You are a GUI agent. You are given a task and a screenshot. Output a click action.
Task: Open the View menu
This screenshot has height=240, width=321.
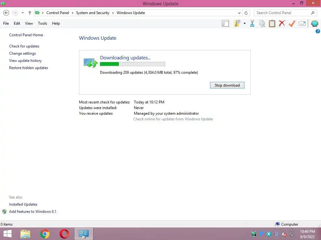tap(29, 23)
